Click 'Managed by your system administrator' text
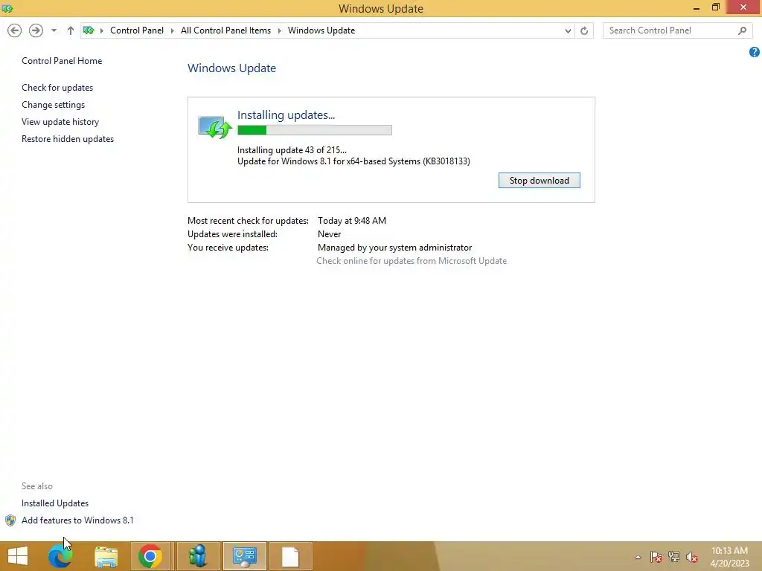 coord(394,248)
